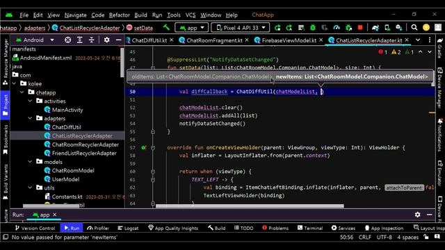Open the Navigate menu
The width and height of the screenshot is (445, 250).
[75, 15]
